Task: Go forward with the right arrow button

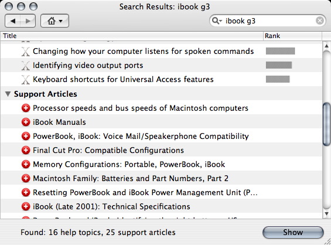Action: (x=28, y=21)
